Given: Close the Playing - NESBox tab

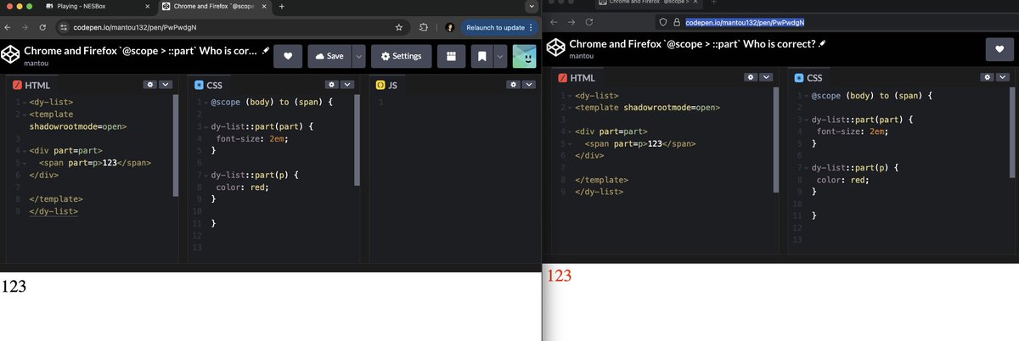Looking at the screenshot, I should (149, 7).
